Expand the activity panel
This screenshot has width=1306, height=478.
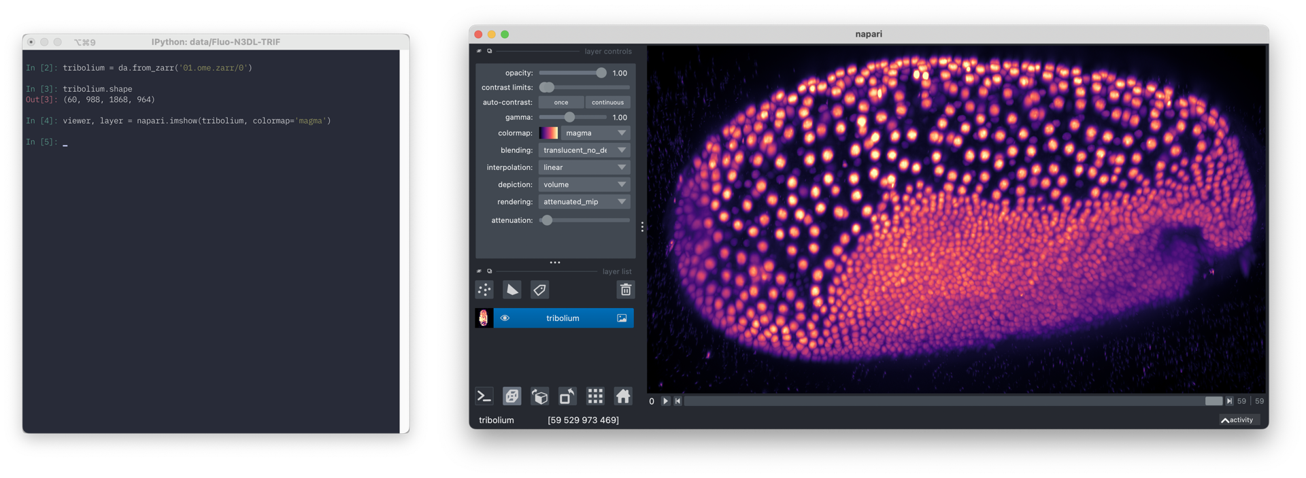[x=1238, y=420]
